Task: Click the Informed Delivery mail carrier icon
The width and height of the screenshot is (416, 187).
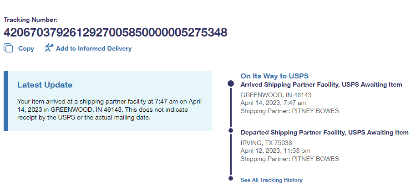Action: point(49,48)
